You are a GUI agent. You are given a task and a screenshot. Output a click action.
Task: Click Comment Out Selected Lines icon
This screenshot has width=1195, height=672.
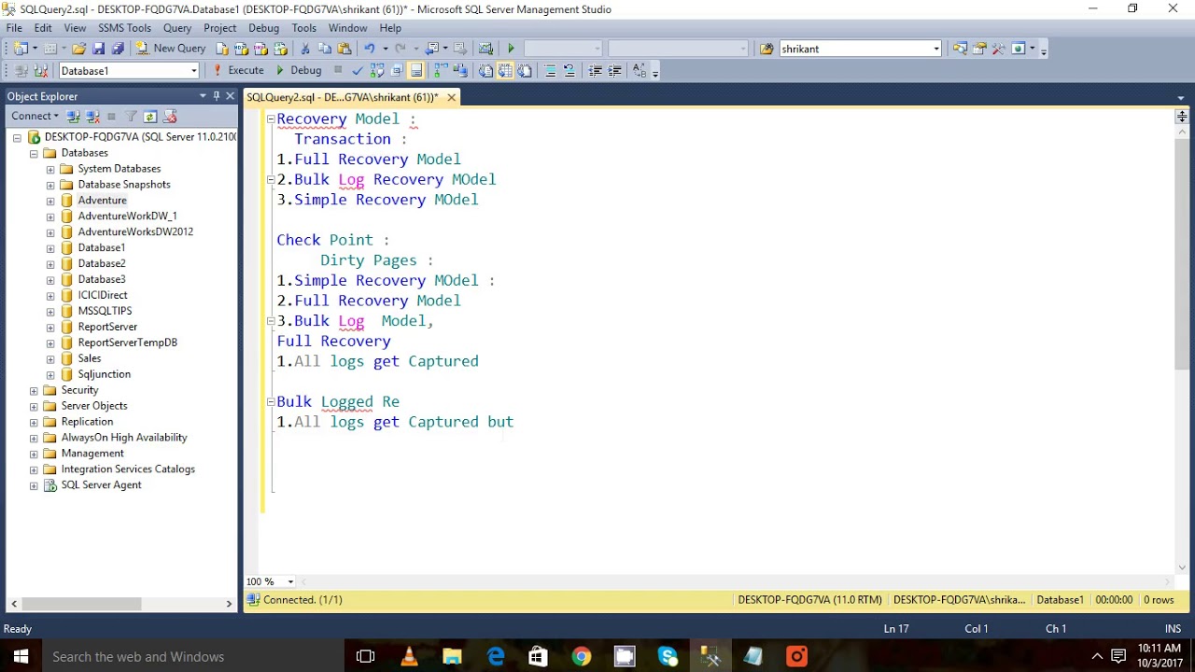pos(550,70)
